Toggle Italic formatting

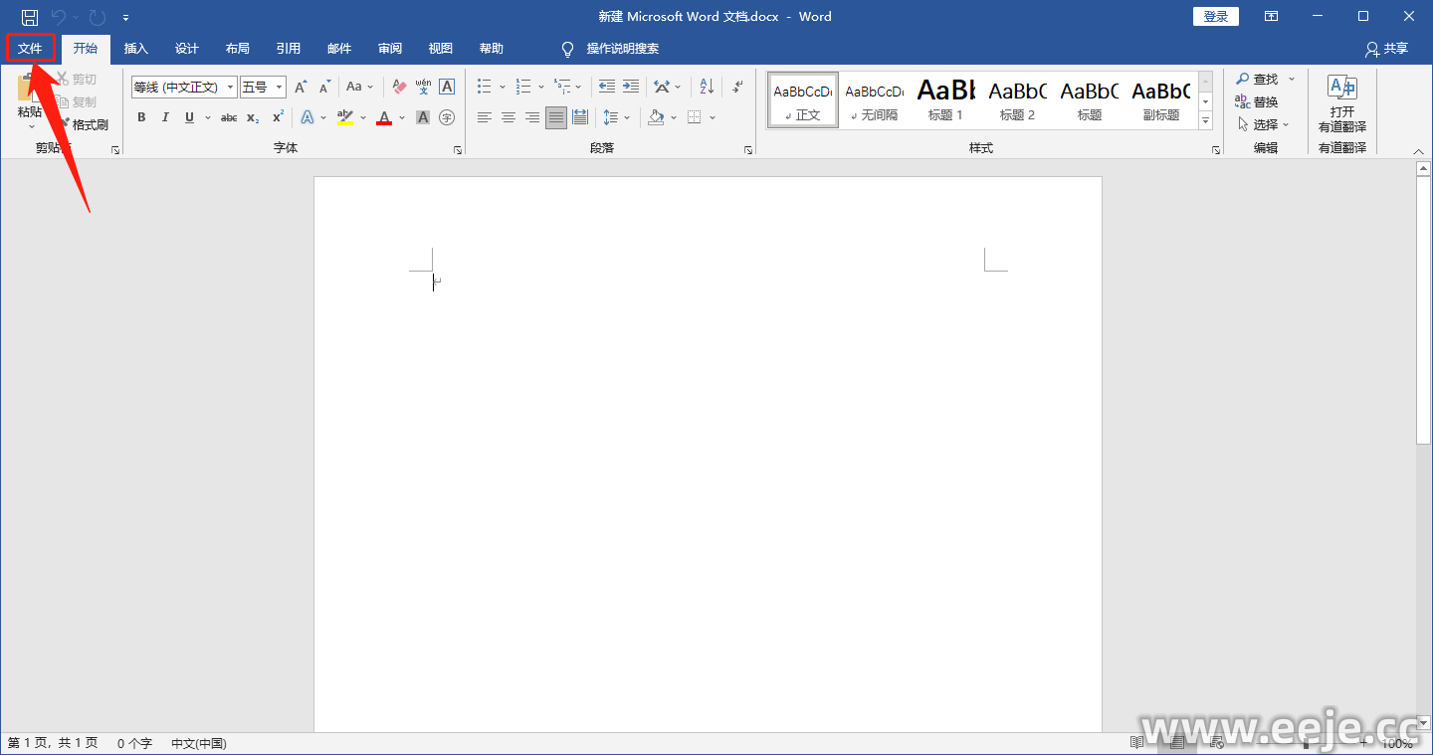point(165,118)
